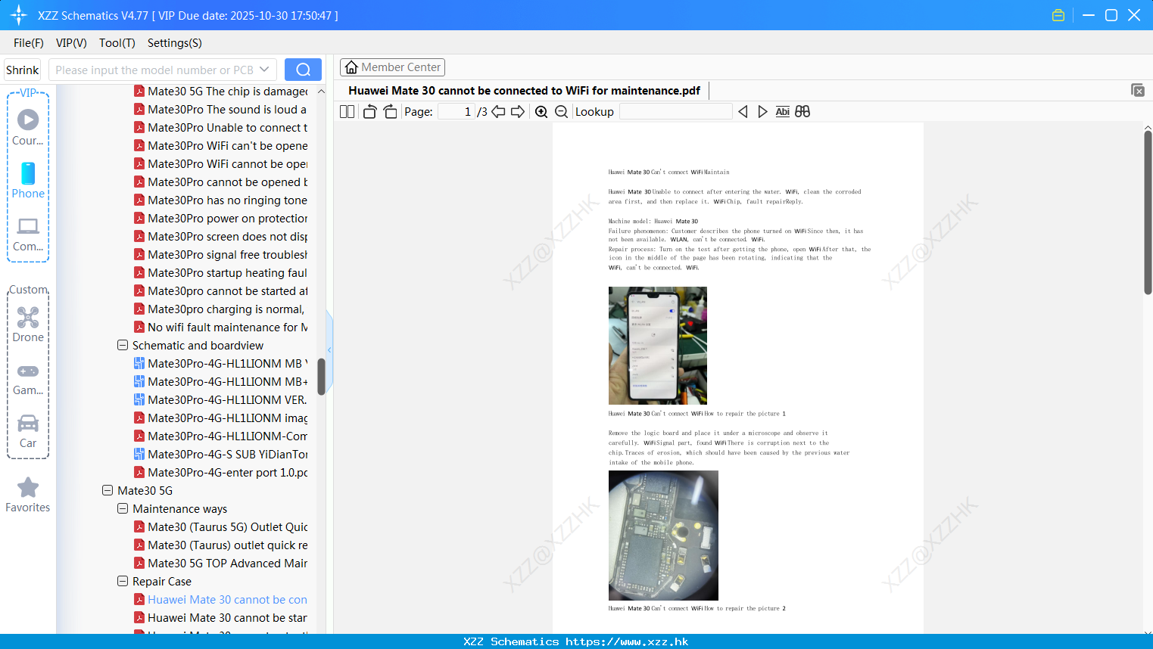Click the PDF viewer vertical scrollbar
The image size is (1153, 649).
coord(1148,212)
